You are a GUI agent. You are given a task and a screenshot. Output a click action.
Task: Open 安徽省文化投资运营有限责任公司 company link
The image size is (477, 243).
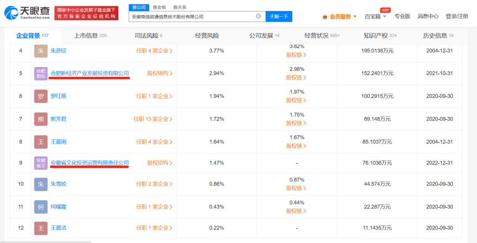click(90, 163)
